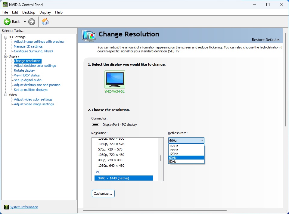Collapse the Display tree node
The height and width of the screenshot is (214, 289).
pos(6,56)
